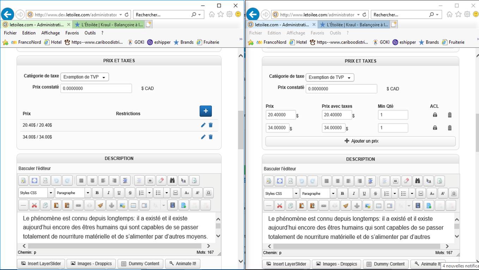
Task: Insert a blockquote in the left window editor
Action: point(150,181)
